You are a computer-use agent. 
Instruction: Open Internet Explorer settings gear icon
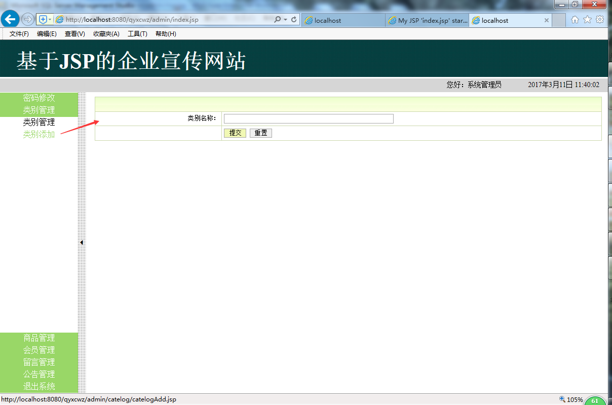(x=599, y=19)
